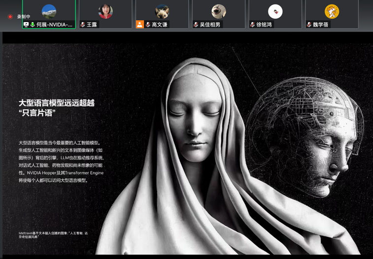Screen dimensions: 373x259
Task: Click the green microphone icon for 何展-NVIDIA
Action: pos(33,25)
